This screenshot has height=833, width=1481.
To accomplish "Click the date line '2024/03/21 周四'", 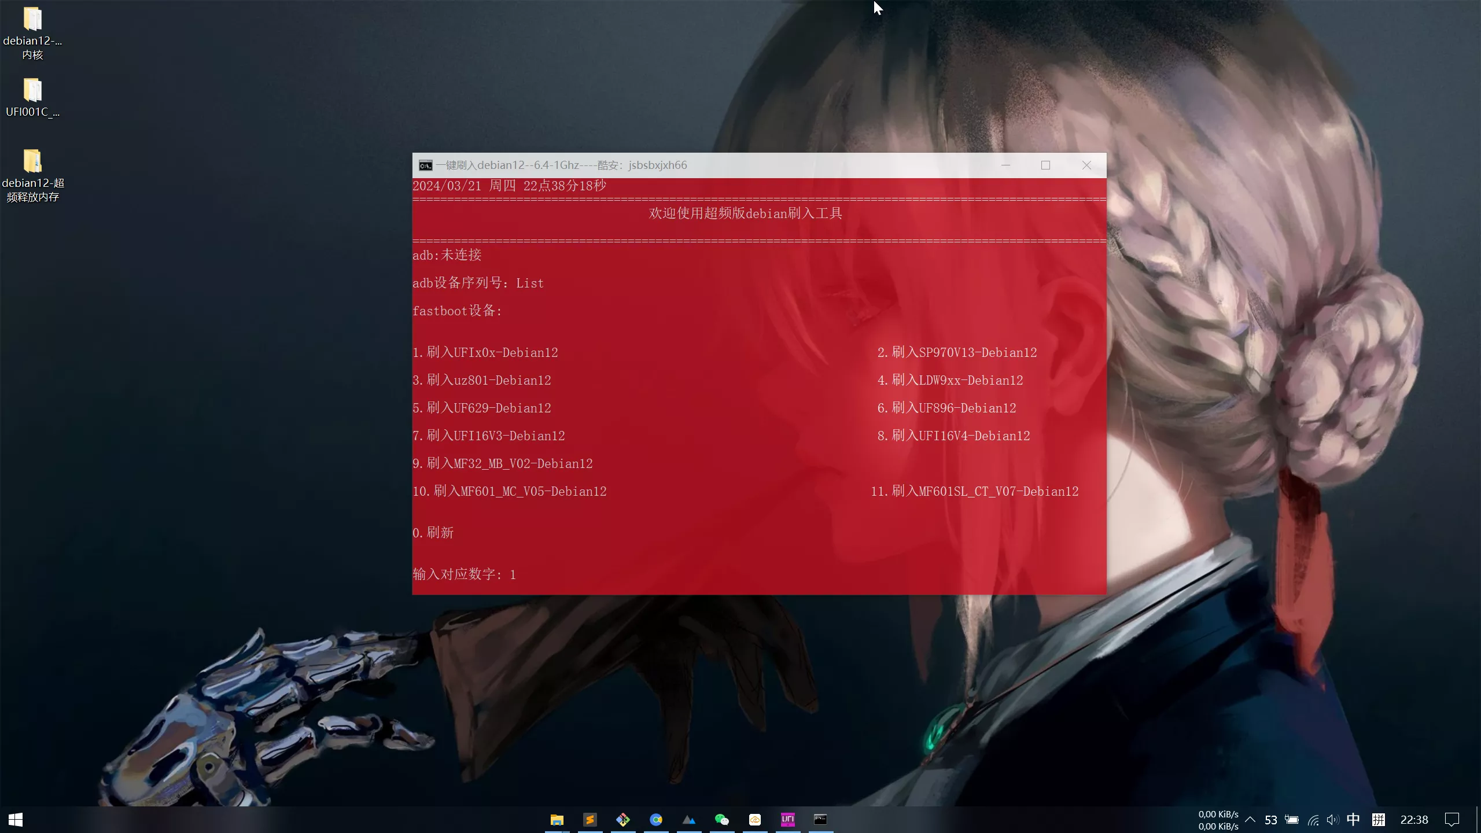I will (465, 186).
